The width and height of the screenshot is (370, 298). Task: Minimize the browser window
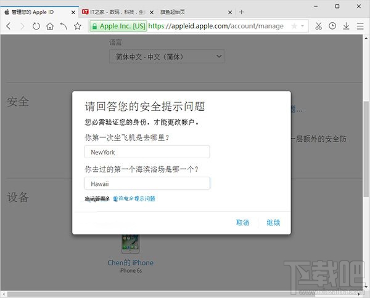316,7
